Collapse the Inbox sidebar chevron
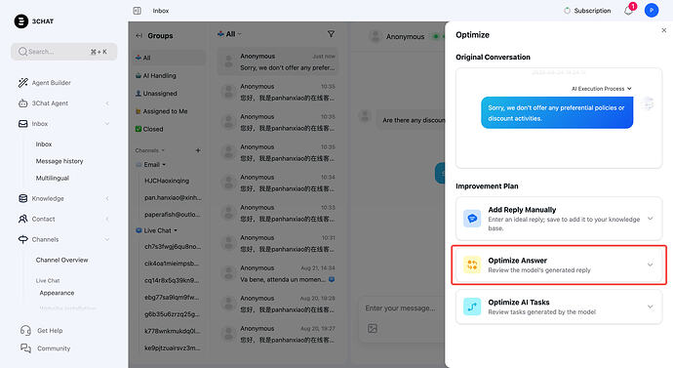Image resolution: width=673 pixels, height=368 pixels. point(107,124)
